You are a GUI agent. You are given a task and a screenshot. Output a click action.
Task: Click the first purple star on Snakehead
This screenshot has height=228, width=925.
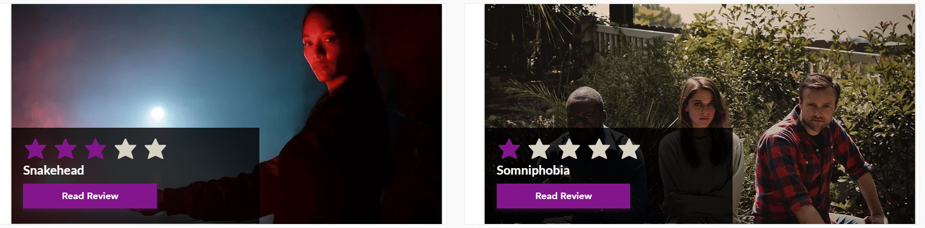point(35,149)
